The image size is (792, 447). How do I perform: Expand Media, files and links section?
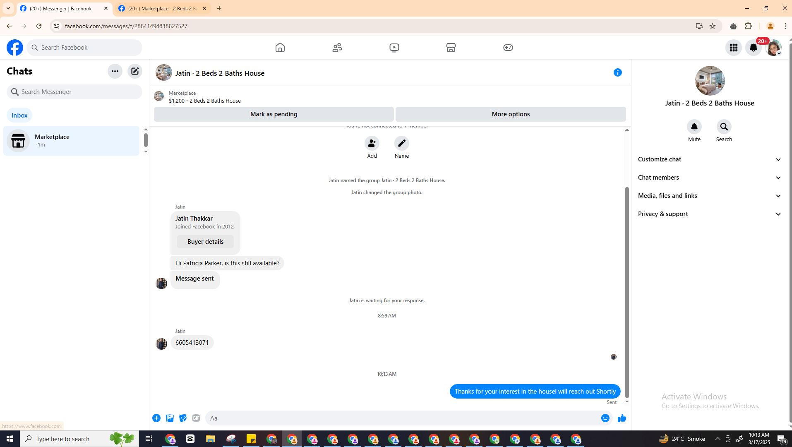[x=710, y=196]
